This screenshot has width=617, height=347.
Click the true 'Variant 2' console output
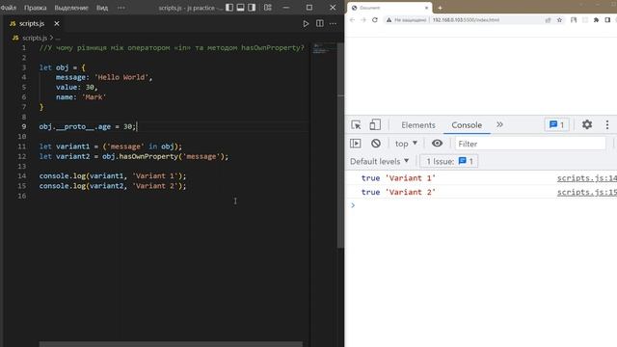[x=398, y=193]
